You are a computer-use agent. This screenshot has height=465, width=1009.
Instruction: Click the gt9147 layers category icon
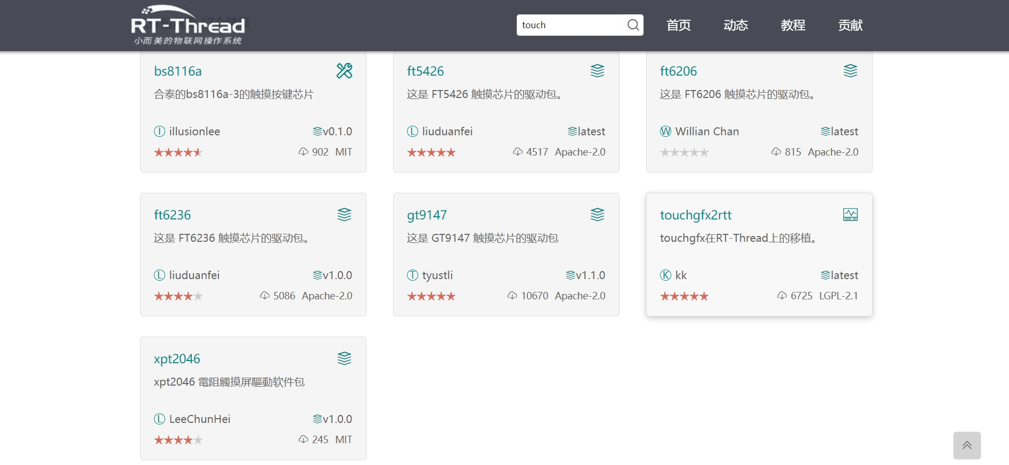click(597, 215)
